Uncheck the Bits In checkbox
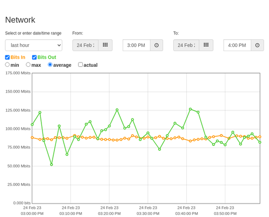The height and width of the screenshot is (217, 269). point(8,57)
